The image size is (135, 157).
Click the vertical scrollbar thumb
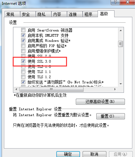121,44
